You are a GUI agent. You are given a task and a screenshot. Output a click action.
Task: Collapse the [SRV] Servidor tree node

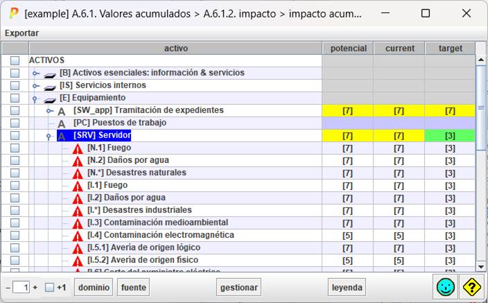click(49, 137)
